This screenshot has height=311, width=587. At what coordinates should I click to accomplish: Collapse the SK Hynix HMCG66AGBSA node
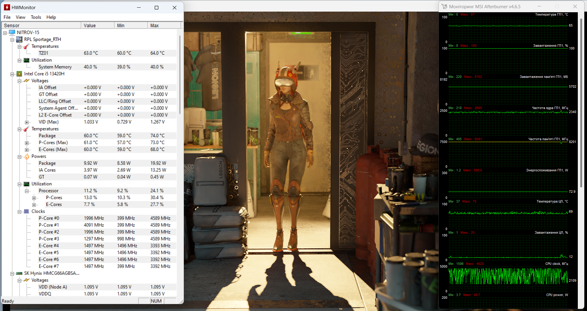point(12,273)
